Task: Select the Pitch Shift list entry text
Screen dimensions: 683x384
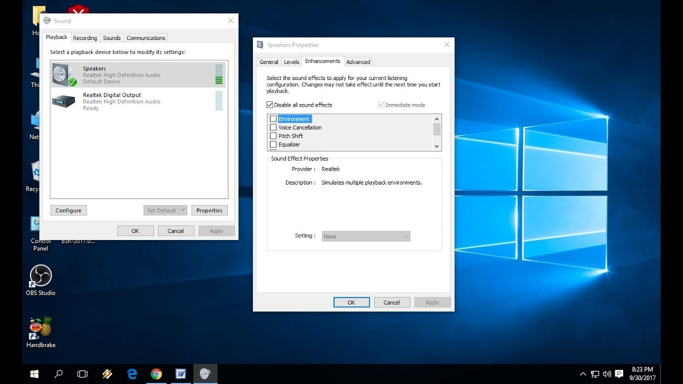Action: [x=291, y=136]
